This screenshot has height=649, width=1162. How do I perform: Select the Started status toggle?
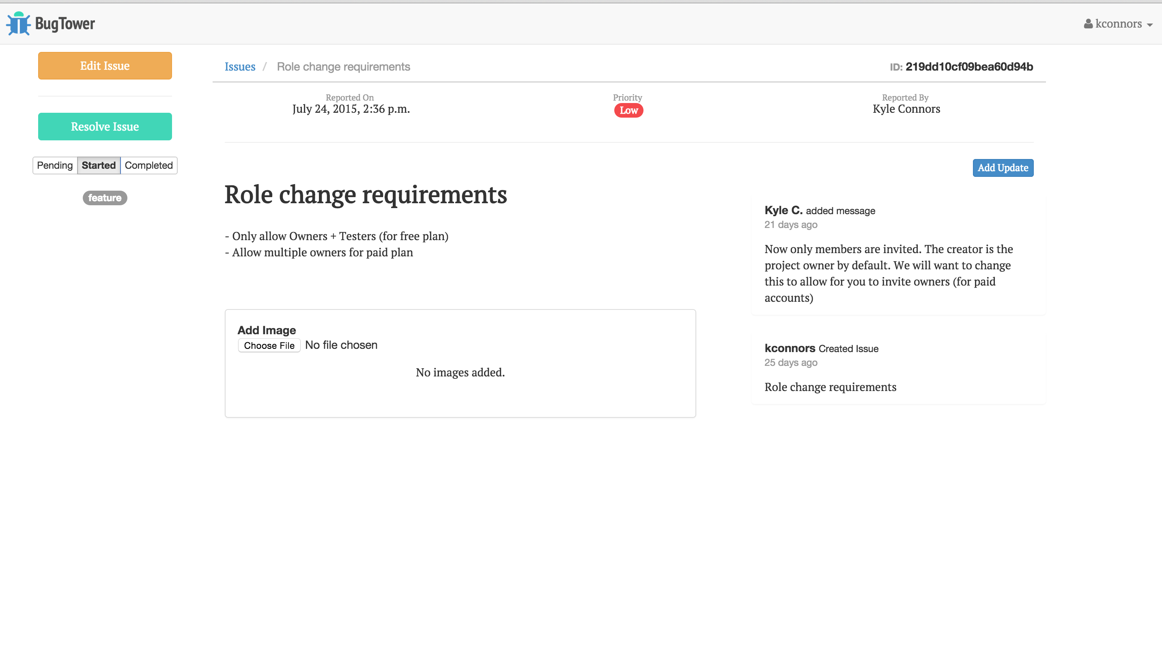coord(98,165)
